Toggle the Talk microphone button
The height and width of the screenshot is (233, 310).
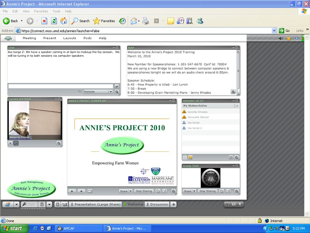click(x=29, y=204)
